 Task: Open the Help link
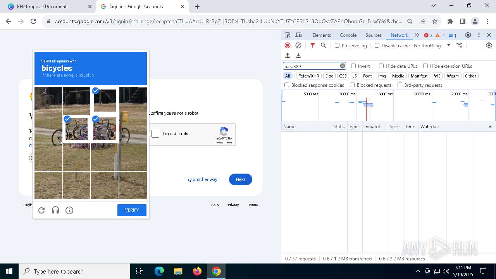pos(215,205)
